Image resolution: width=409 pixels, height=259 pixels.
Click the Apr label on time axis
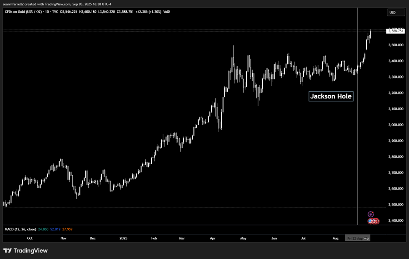[x=213, y=238]
